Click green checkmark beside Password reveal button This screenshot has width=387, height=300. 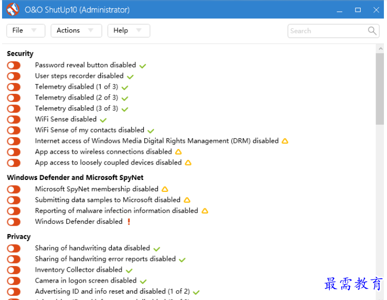(143, 66)
